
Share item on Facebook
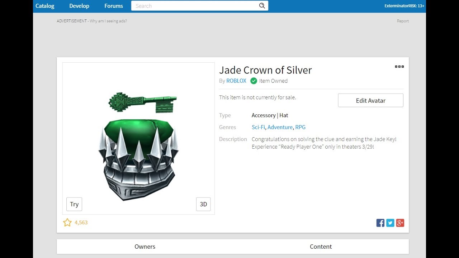380,223
